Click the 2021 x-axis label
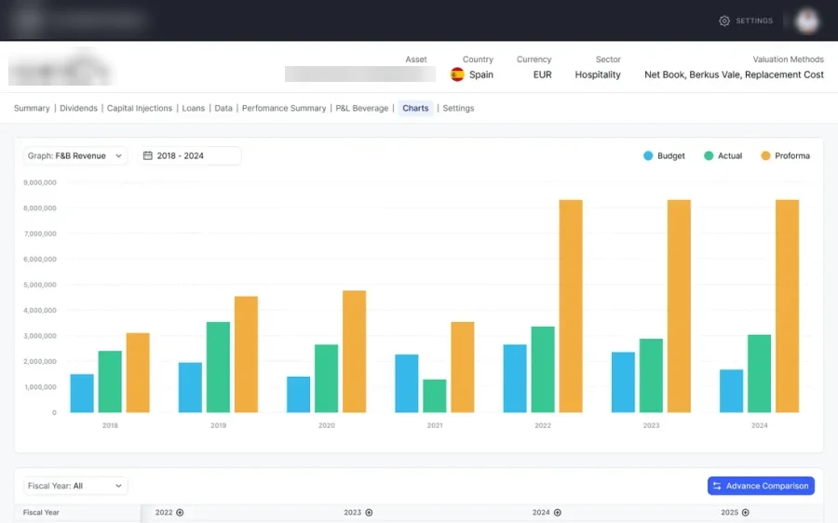838x523 pixels. coord(435,425)
